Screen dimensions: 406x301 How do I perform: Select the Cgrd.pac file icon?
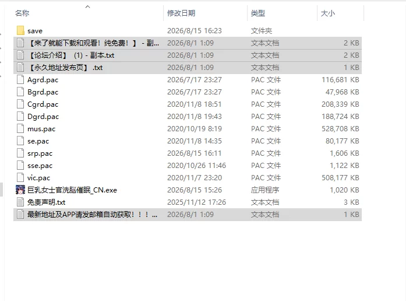click(20, 104)
